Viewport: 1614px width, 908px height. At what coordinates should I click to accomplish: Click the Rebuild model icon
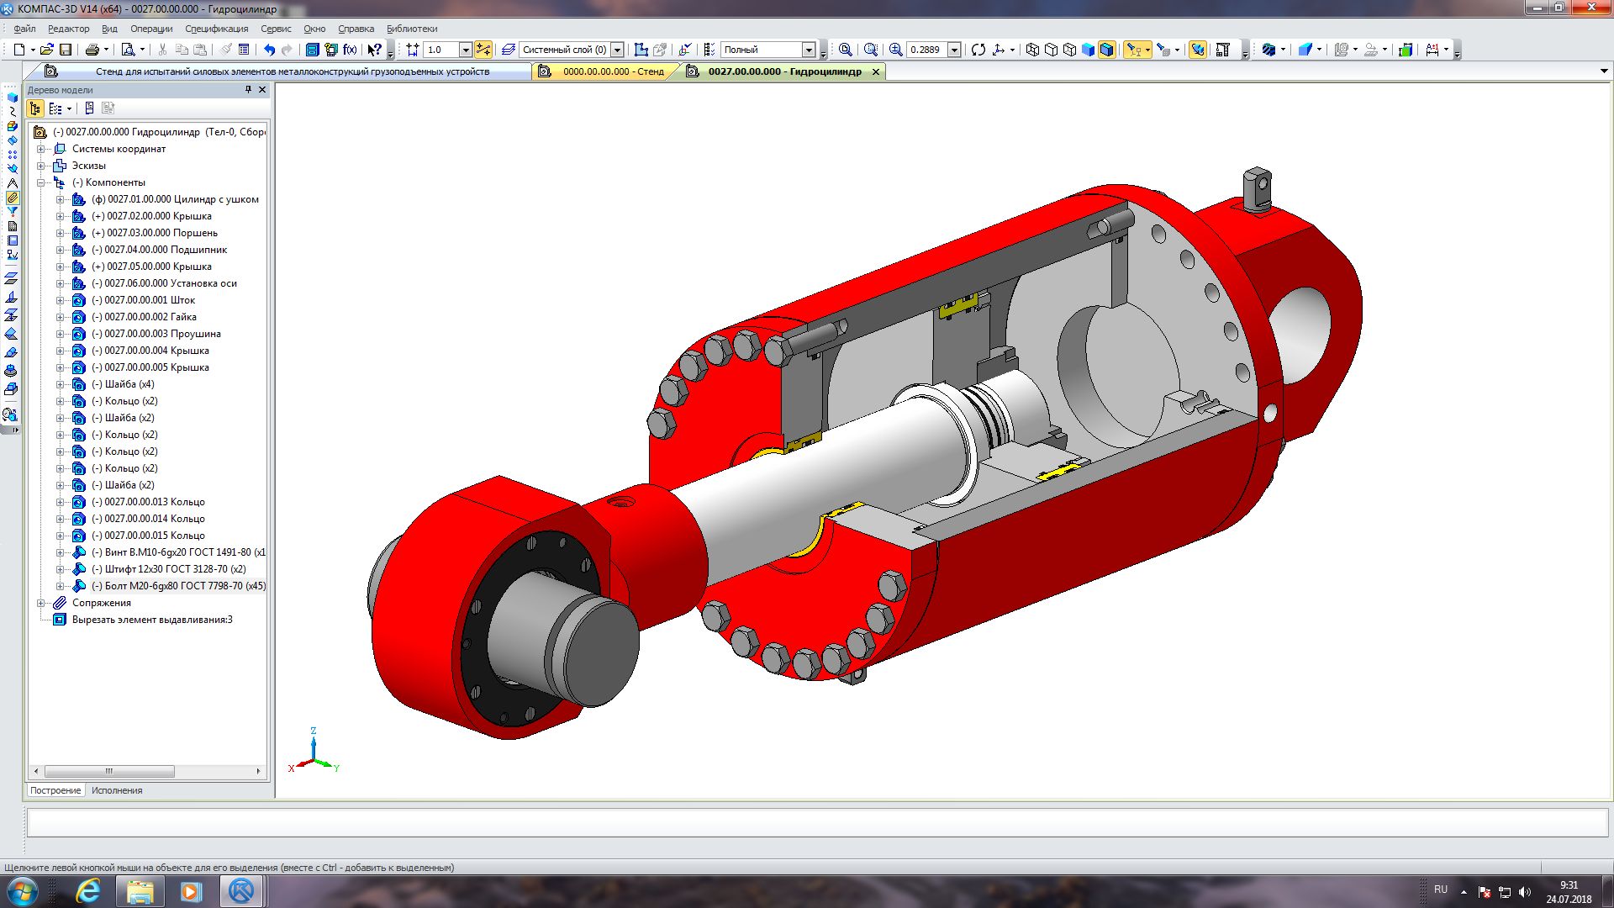click(x=978, y=50)
